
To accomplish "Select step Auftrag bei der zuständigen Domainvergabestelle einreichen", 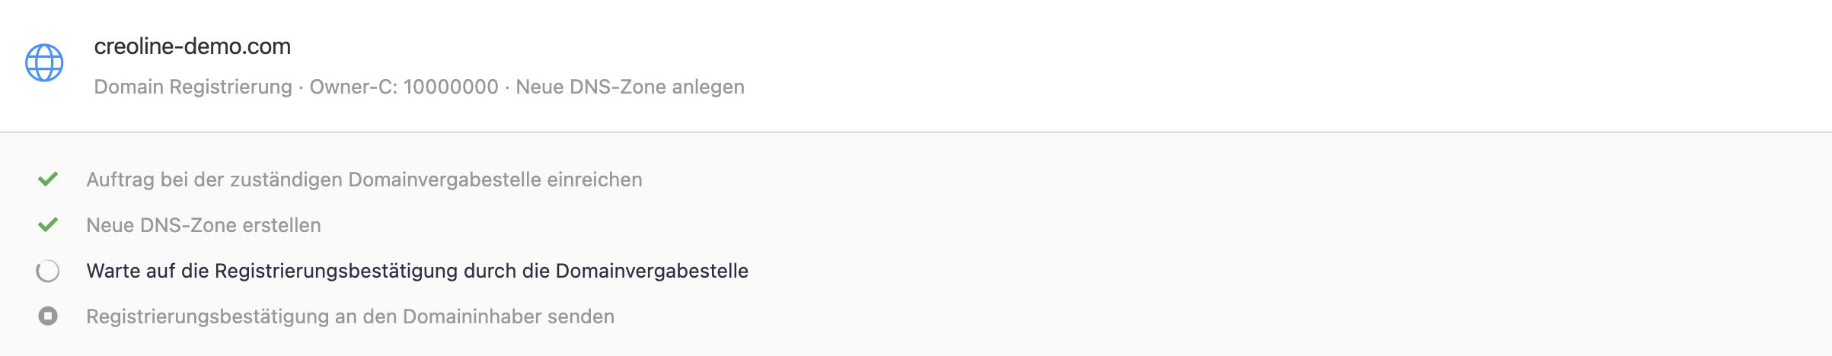I will 365,180.
